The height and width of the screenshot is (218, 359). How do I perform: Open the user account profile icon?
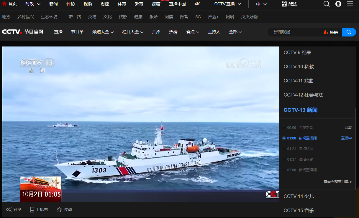pos(338,4)
